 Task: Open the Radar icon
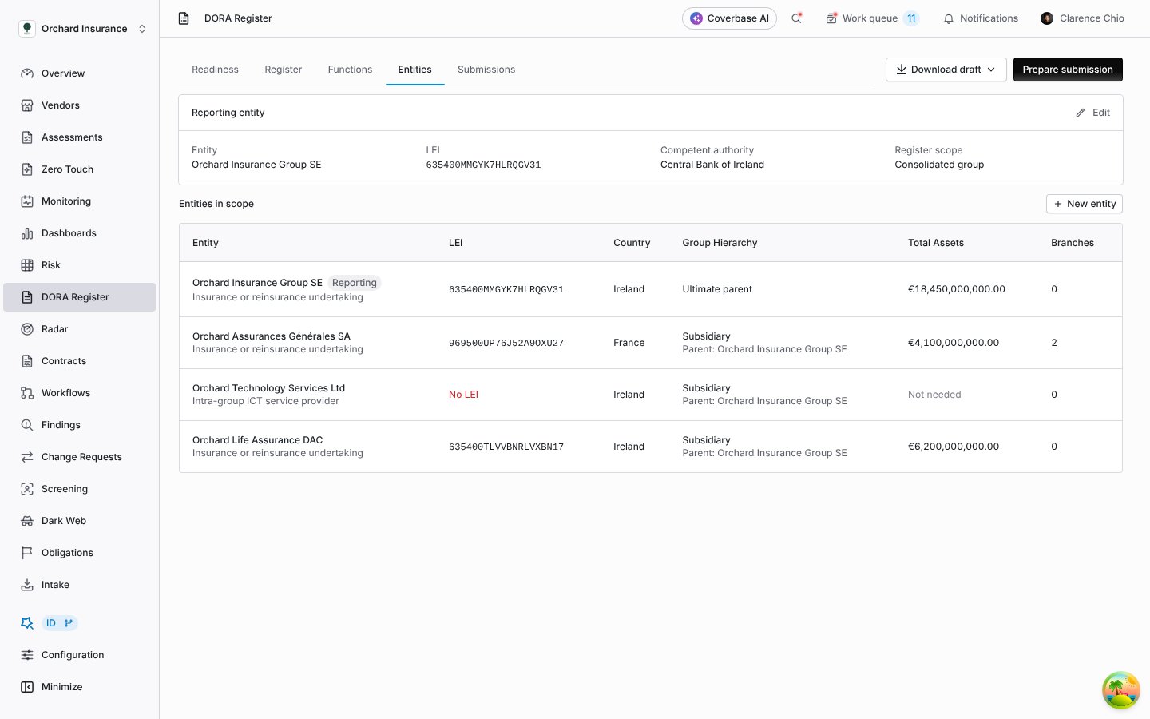point(27,329)
